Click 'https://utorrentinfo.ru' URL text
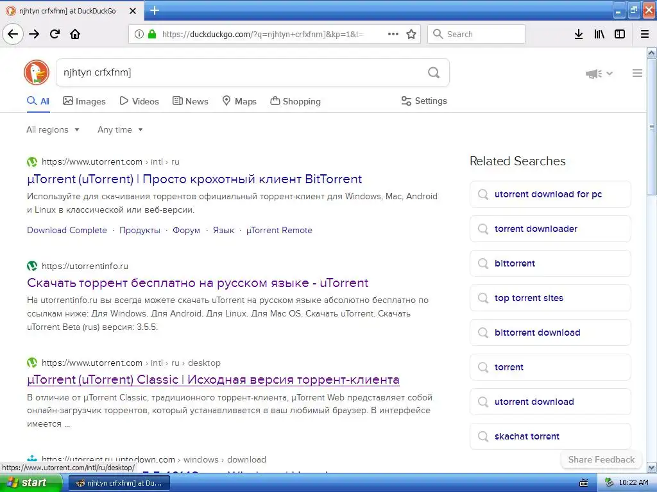657x492 pixels. 85,266
